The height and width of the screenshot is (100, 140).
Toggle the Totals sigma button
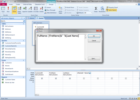pyautogui.click(x=96, y=9)
